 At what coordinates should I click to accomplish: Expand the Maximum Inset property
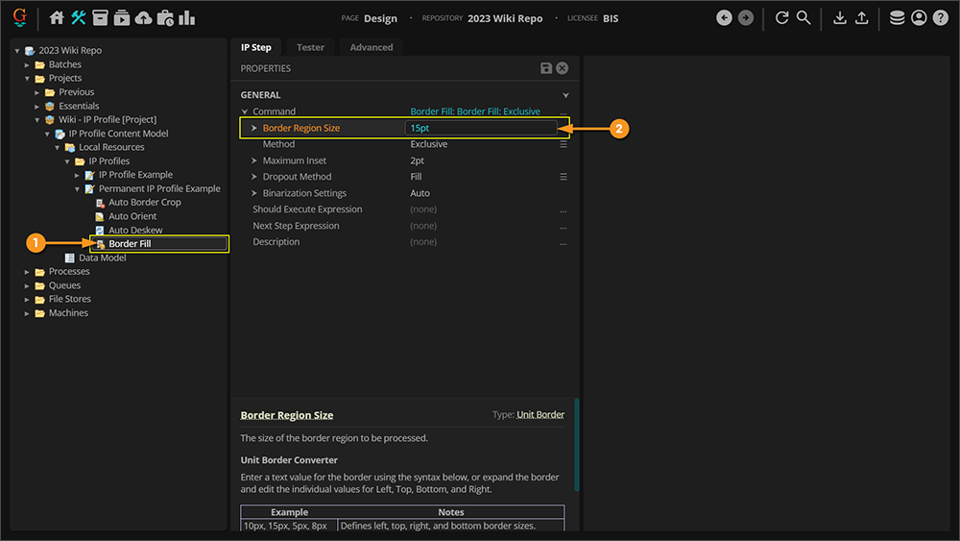click(254, 160)
